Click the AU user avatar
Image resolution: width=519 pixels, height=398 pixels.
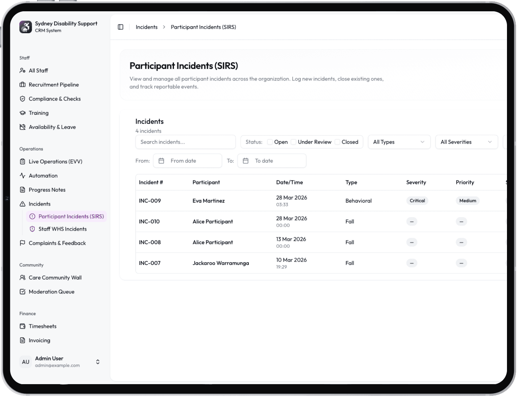[26, 362]
